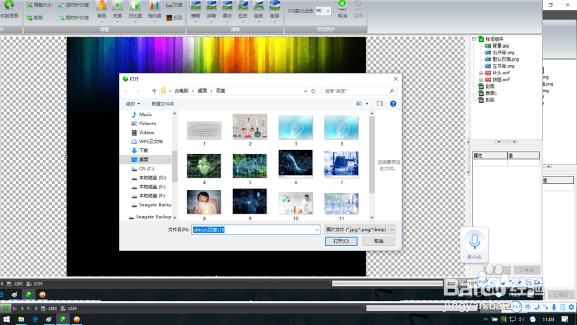
Task: Choose the 模糊 blur filter
Action: 196,10
